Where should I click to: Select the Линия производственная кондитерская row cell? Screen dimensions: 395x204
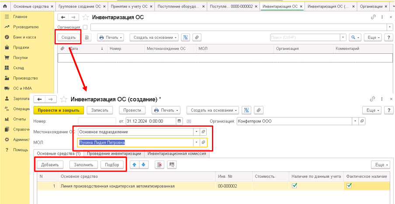click(x=137, y=187)
